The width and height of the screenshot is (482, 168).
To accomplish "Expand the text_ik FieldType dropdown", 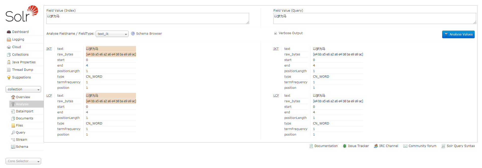I will coord(112,34).
